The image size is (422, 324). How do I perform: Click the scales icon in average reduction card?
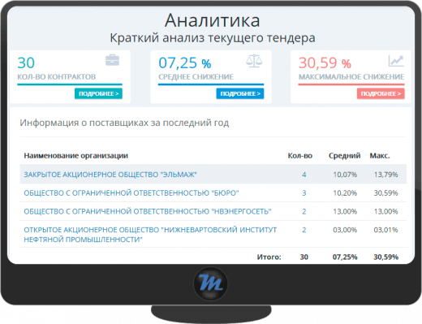(254, 61)
